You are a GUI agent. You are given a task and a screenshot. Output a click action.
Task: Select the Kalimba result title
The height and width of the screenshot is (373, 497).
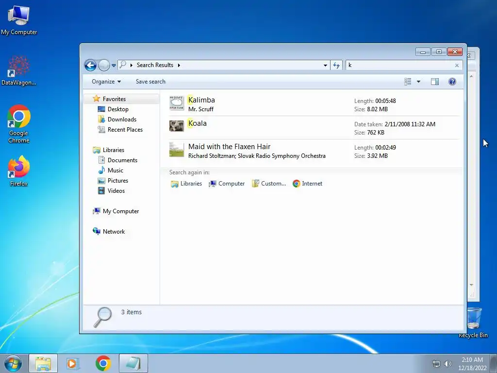201,100
